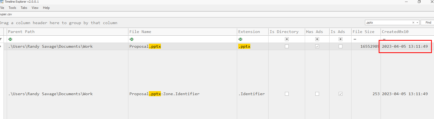
Task: Click the File Size equals operator icon
Action: 355,39
